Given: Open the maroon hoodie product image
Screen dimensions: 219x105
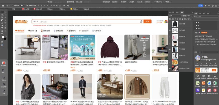Looking at the screenshot, I should coord(110,47).
